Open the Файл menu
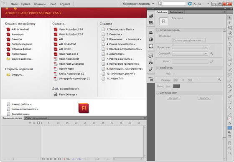Viewport: 234px width, 162px height. (x=14, y=4)
